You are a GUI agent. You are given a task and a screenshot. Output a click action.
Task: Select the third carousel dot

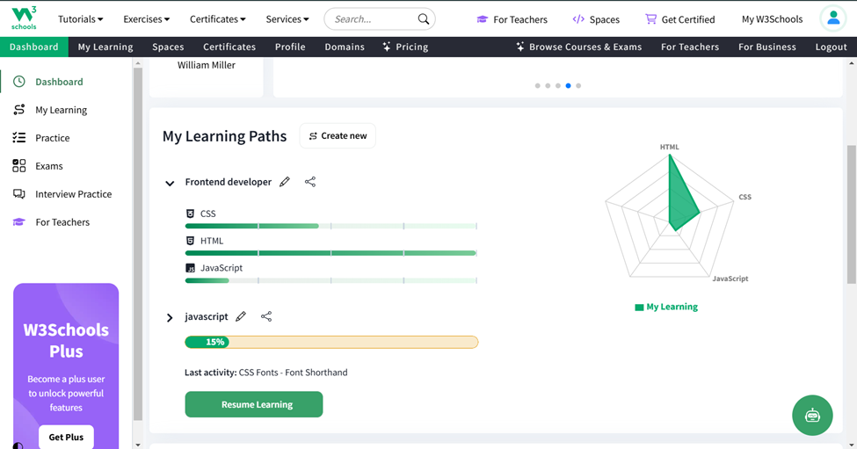[x=558, y=86]
